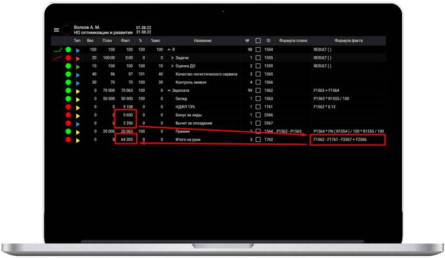445x258 pixels.
Task: Click the green status circle for Зарплата
Action: [x=68, y=91]
